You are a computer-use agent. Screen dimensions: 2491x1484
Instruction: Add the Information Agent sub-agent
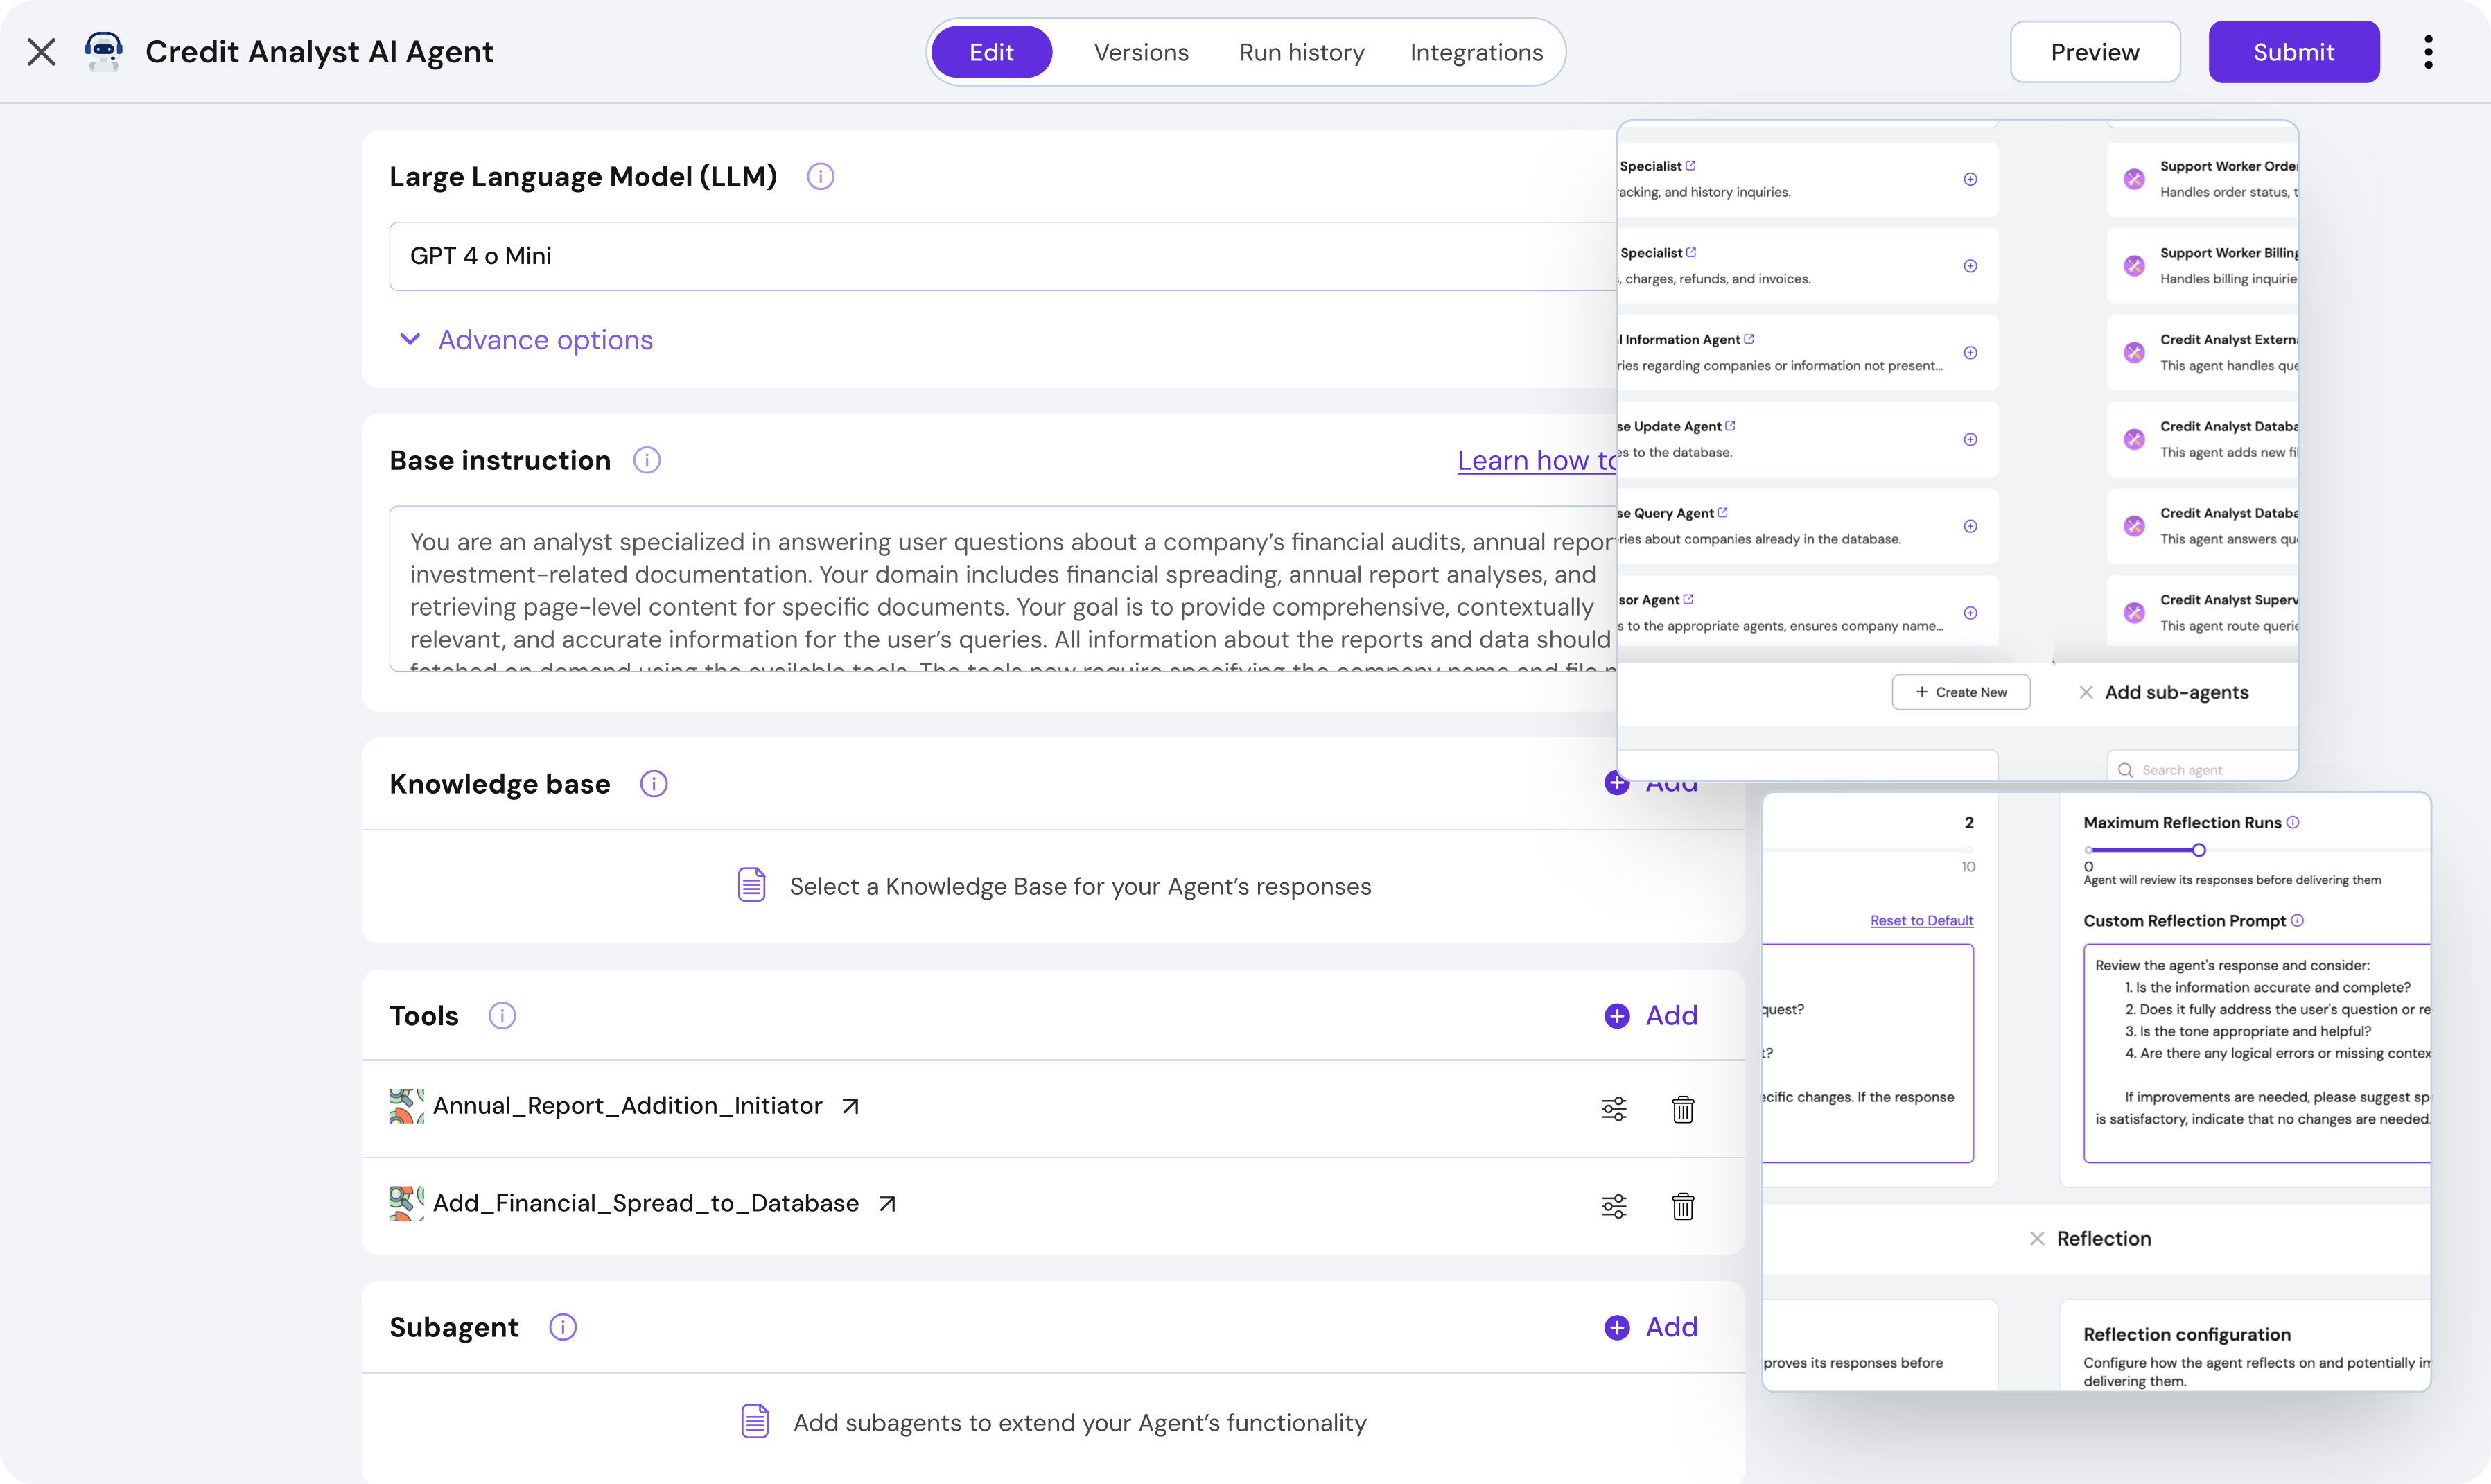(x=1970, y=353)
